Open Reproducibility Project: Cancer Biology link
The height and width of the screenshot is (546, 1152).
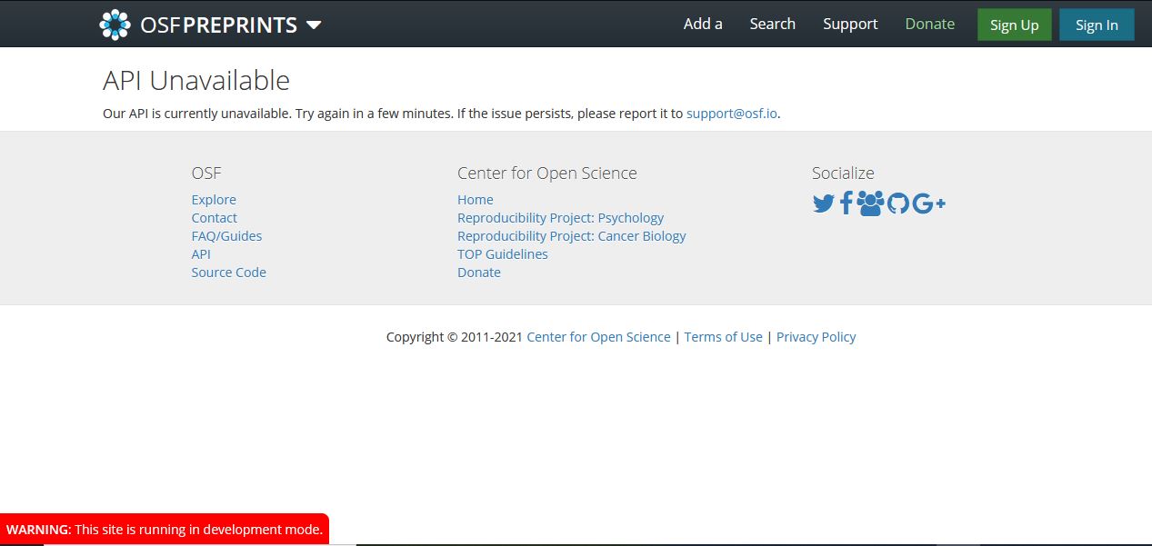[572, 236]
